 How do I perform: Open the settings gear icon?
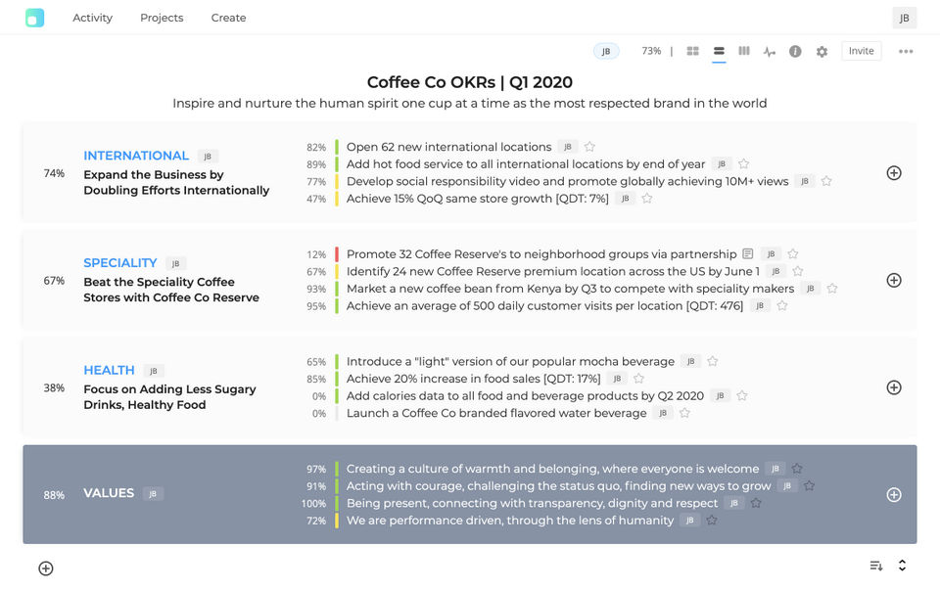pos(822,51)
